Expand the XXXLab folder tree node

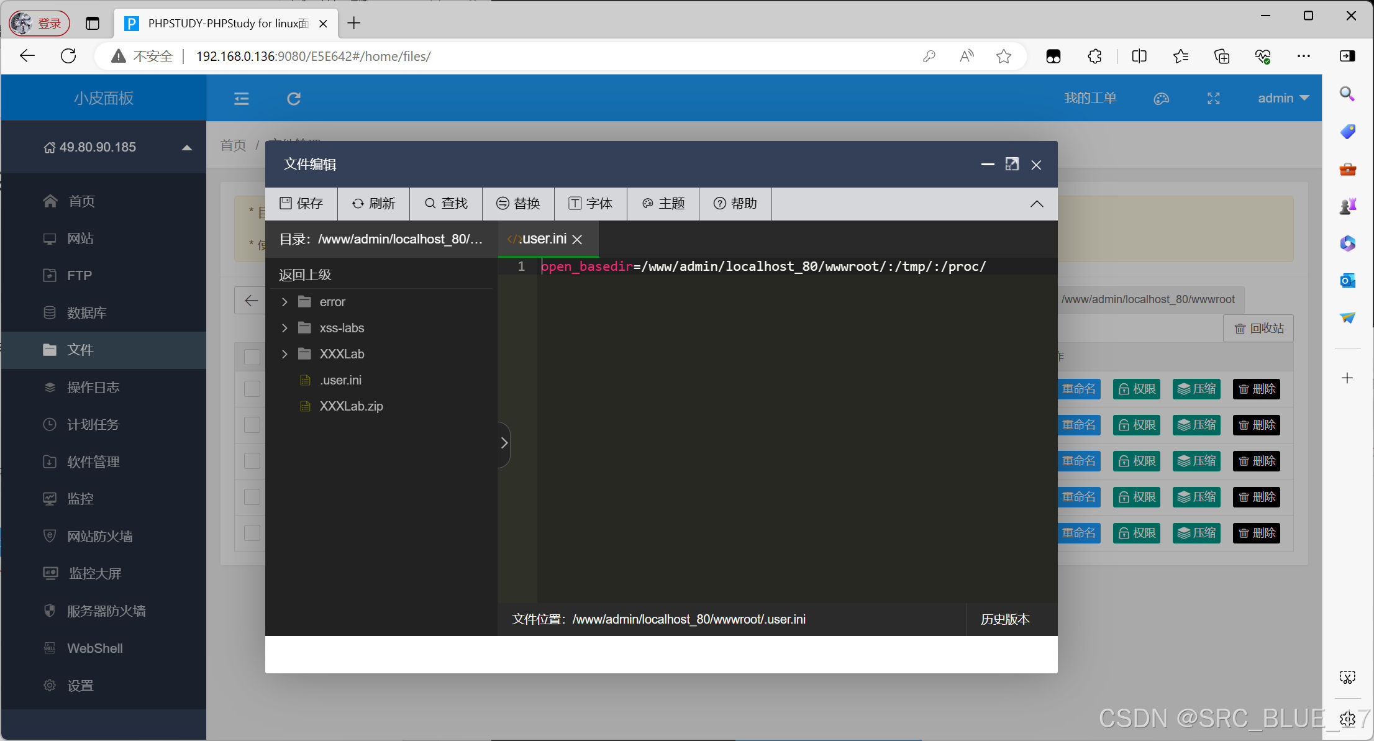(x=284, y=354)
